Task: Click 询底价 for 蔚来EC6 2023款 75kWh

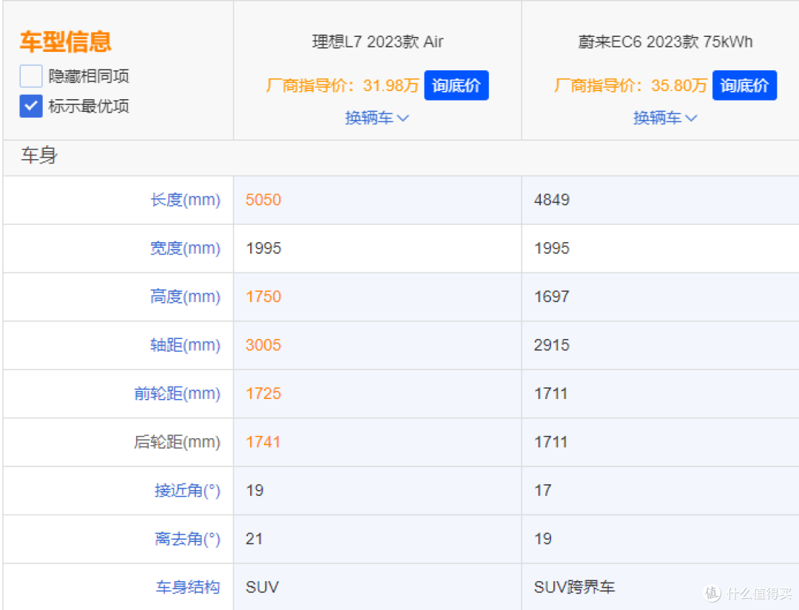Action: pos(744,85)
